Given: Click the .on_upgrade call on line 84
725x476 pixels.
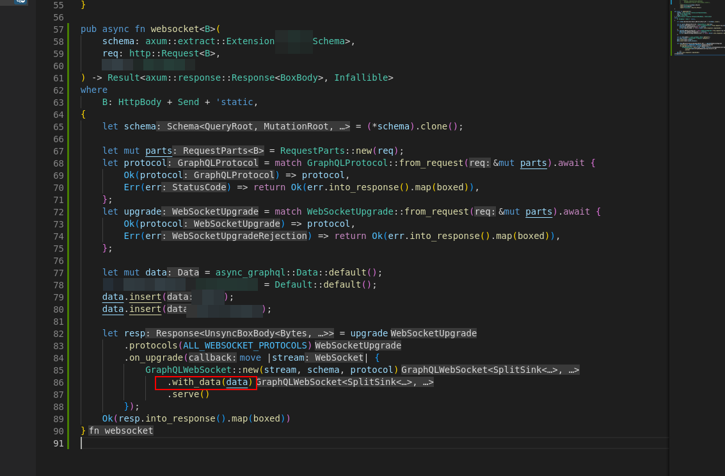Looking at the screenshot, I should coord(154,358).
